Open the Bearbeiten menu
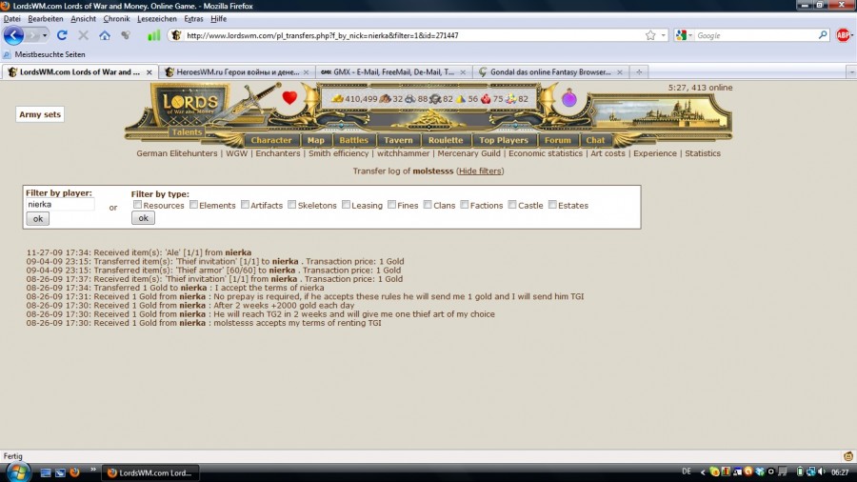The height and width of the screenshot is (482, 857). (46, 19)
